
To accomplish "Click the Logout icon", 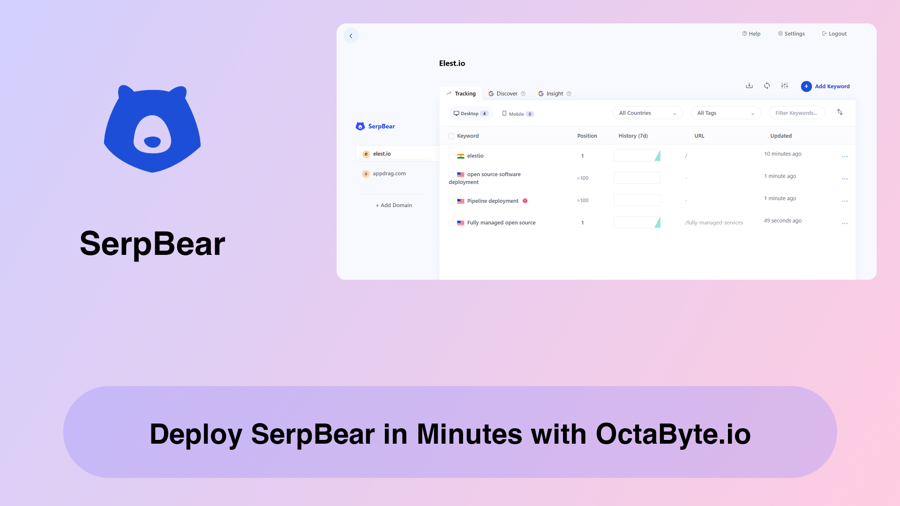I will pyautogui.click(x=824, y=33).
